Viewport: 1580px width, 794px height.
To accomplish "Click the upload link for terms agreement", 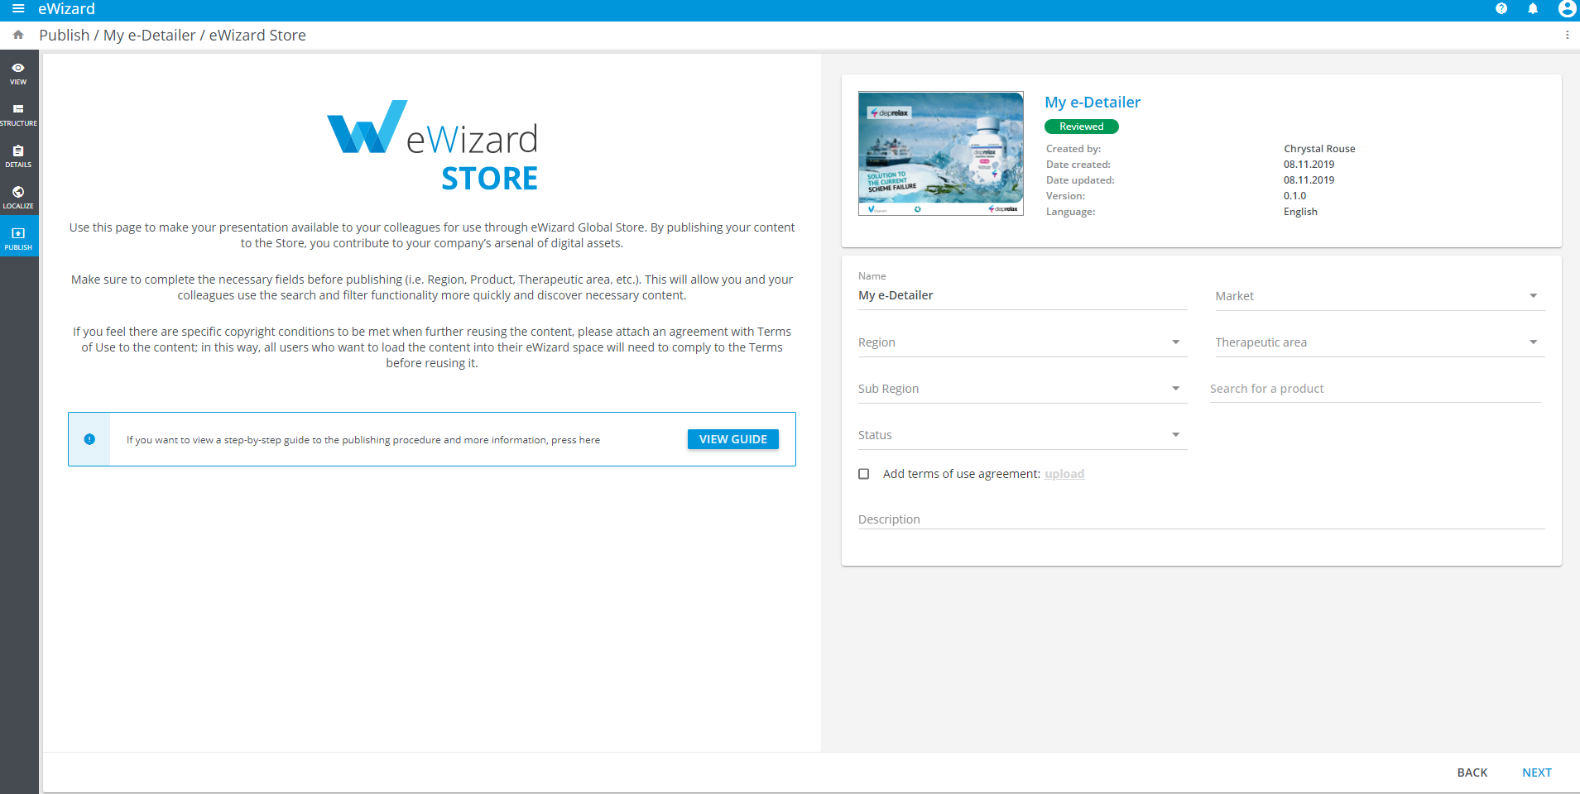I will click(1064, 474).
